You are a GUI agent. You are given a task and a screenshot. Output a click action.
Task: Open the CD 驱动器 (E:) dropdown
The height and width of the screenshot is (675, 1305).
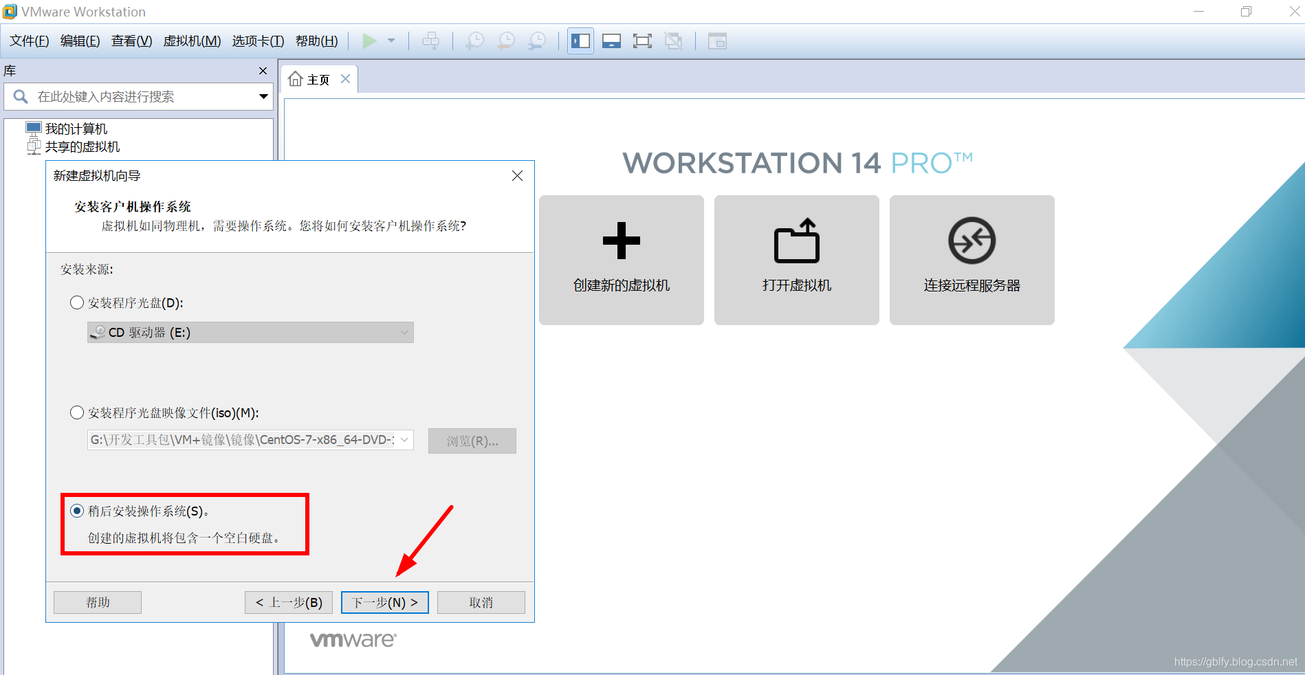(250, 333)
